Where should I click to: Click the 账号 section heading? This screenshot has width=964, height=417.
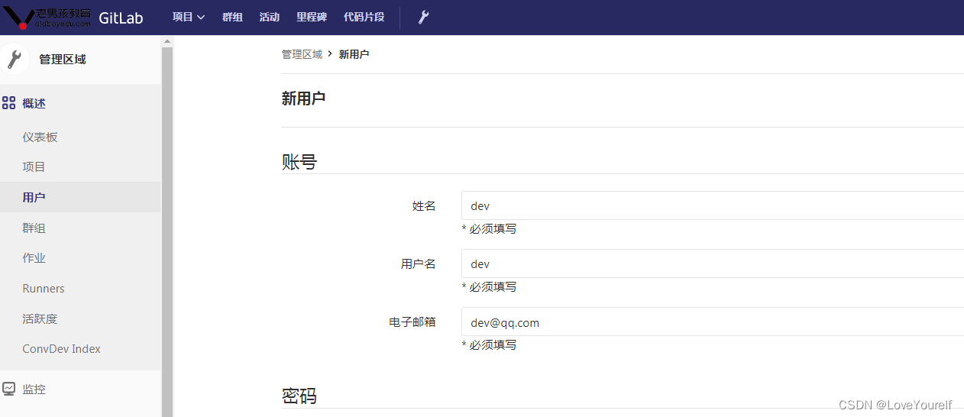(x=299, y=162)
